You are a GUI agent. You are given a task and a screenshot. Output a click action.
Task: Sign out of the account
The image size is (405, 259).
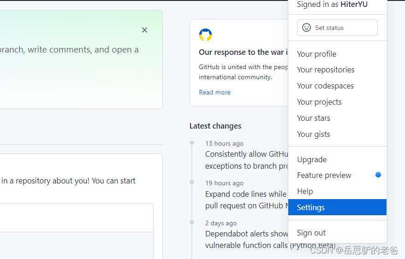(337, 233)
